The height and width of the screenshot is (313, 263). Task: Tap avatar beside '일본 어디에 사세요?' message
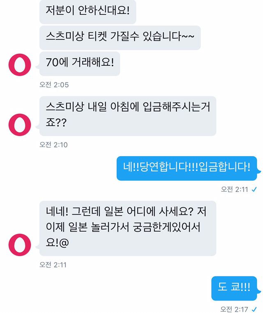[x=20, y=245]
